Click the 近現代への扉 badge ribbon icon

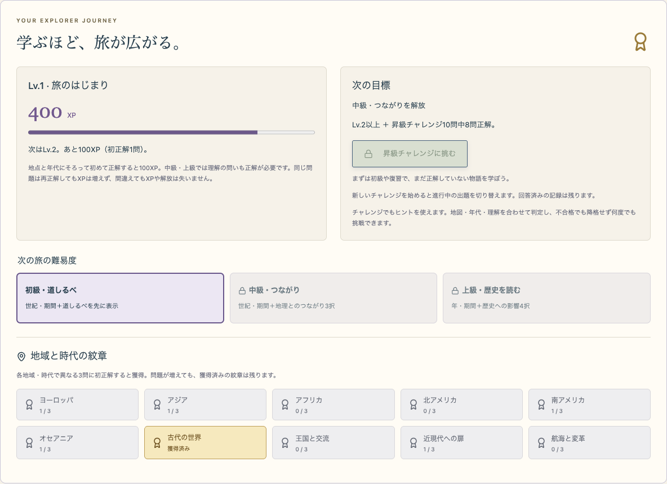413,443
